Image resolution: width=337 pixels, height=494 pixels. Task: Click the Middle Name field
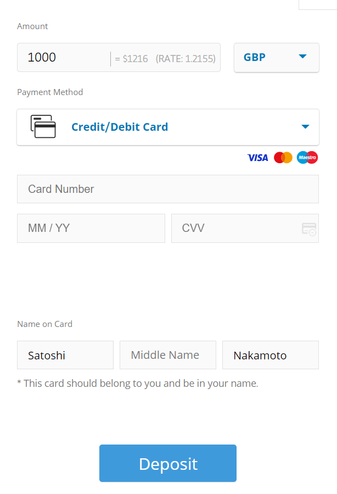pyautogui.click(x=168, y=355)
